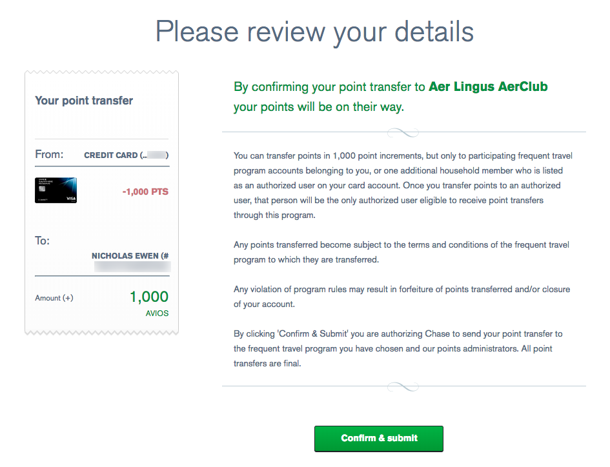Image resolution: width=610 pixels, height=467 pixels.
Task: Click the "All point transfers are final" paragraph
Action: tap(398, 348)
